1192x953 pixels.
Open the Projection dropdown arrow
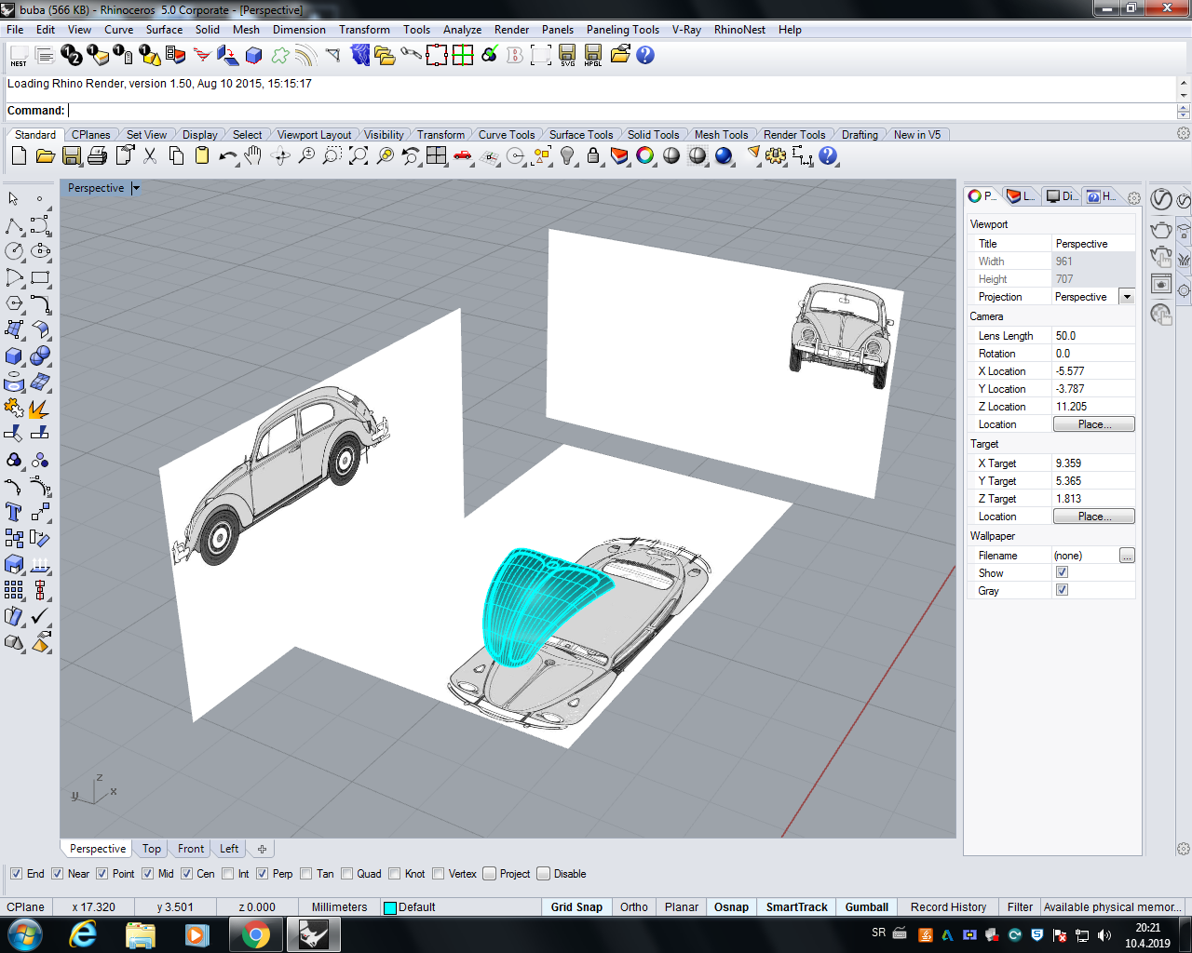pyautogui.click(x=1127, y=297)
